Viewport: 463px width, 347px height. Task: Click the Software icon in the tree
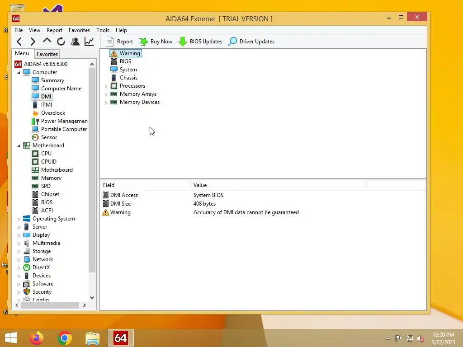tap(27, 284)
